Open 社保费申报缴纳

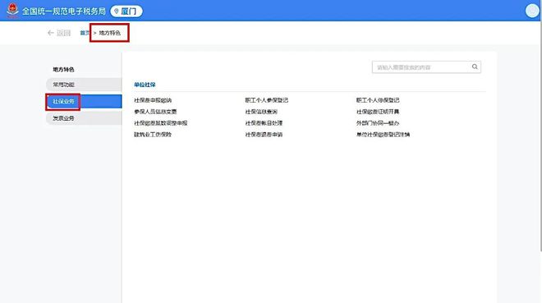[x=153, y=100]
